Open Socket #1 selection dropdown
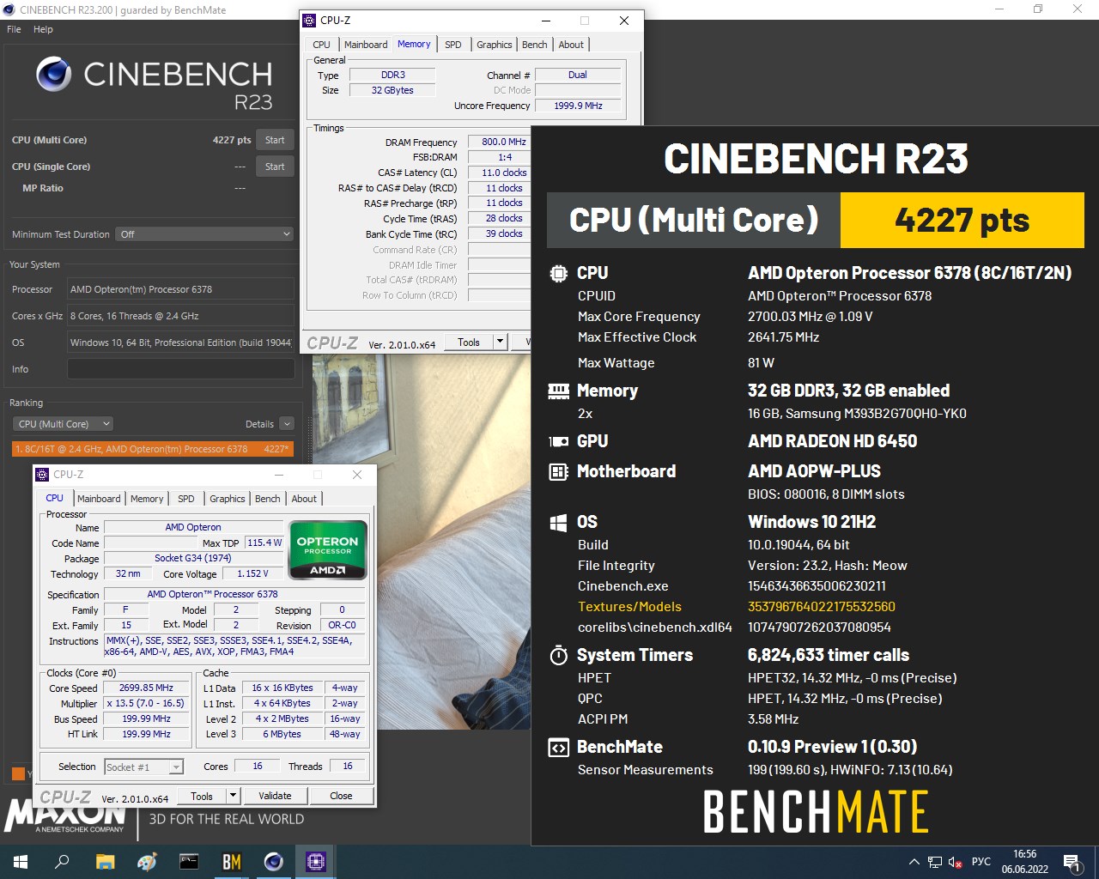Image resolution: width=1099 pixels, height=879 pixels. click(144, 767)
